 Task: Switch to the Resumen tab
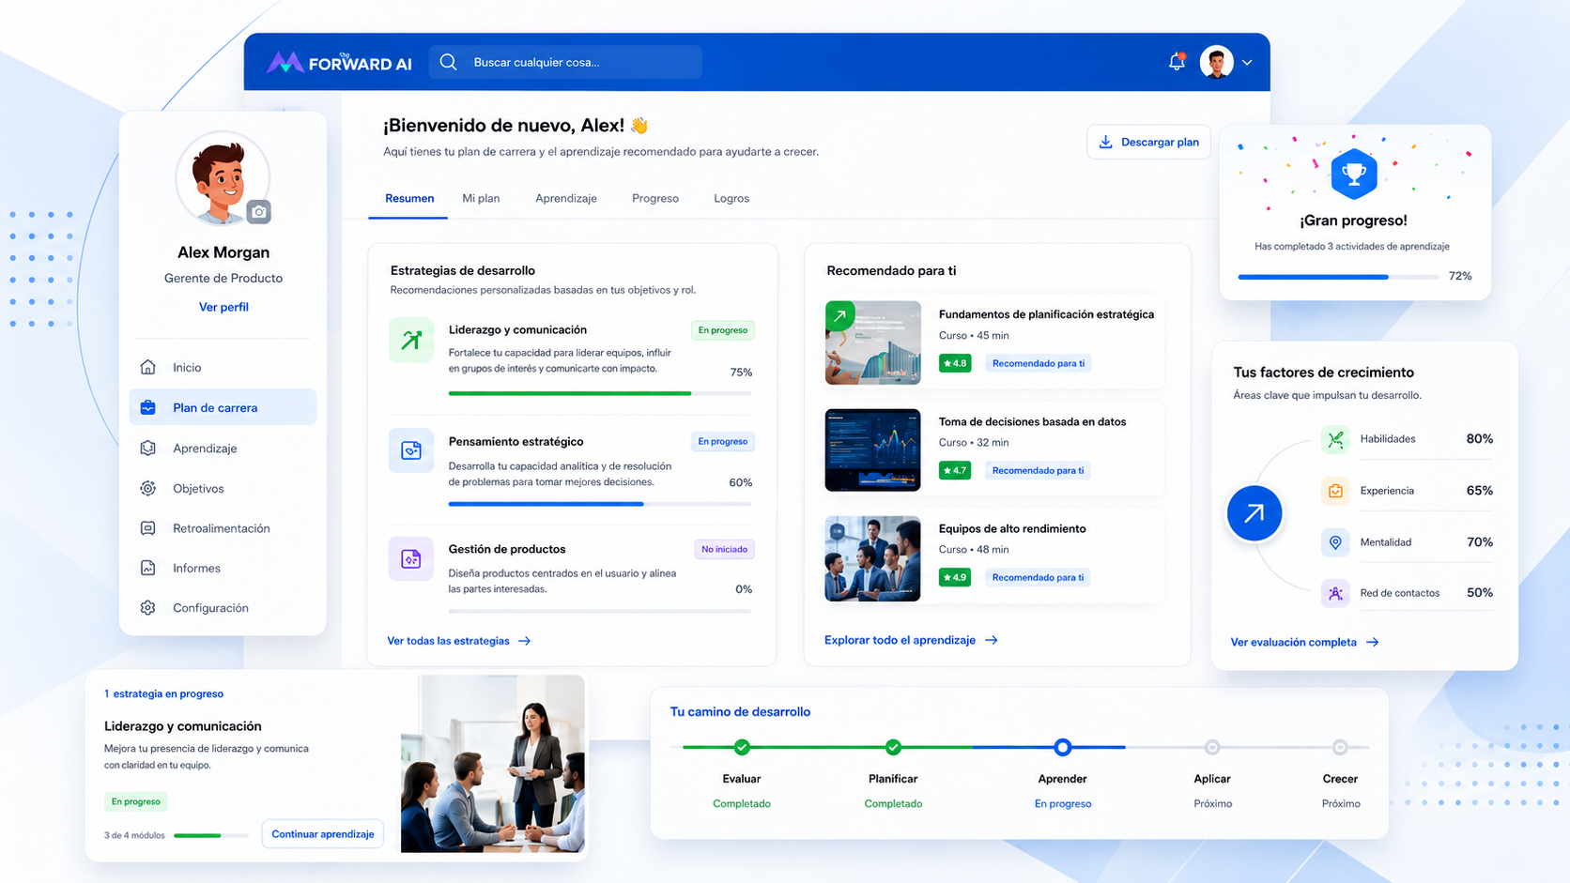(x=409, y=198)
